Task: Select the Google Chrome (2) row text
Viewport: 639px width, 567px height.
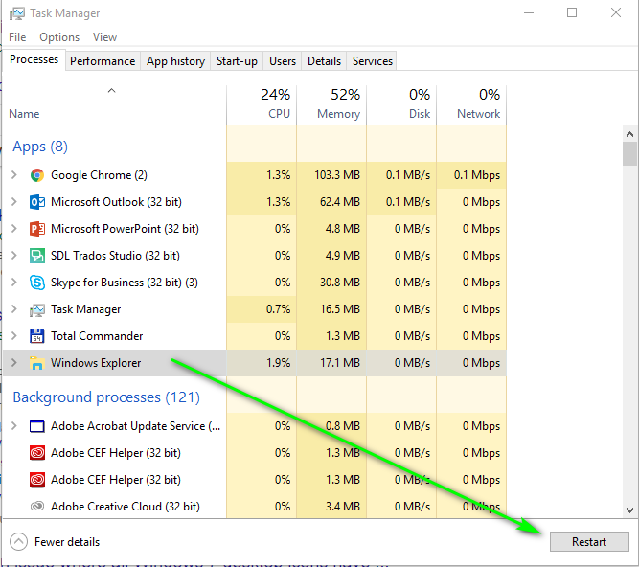Action: pos(99,175)
